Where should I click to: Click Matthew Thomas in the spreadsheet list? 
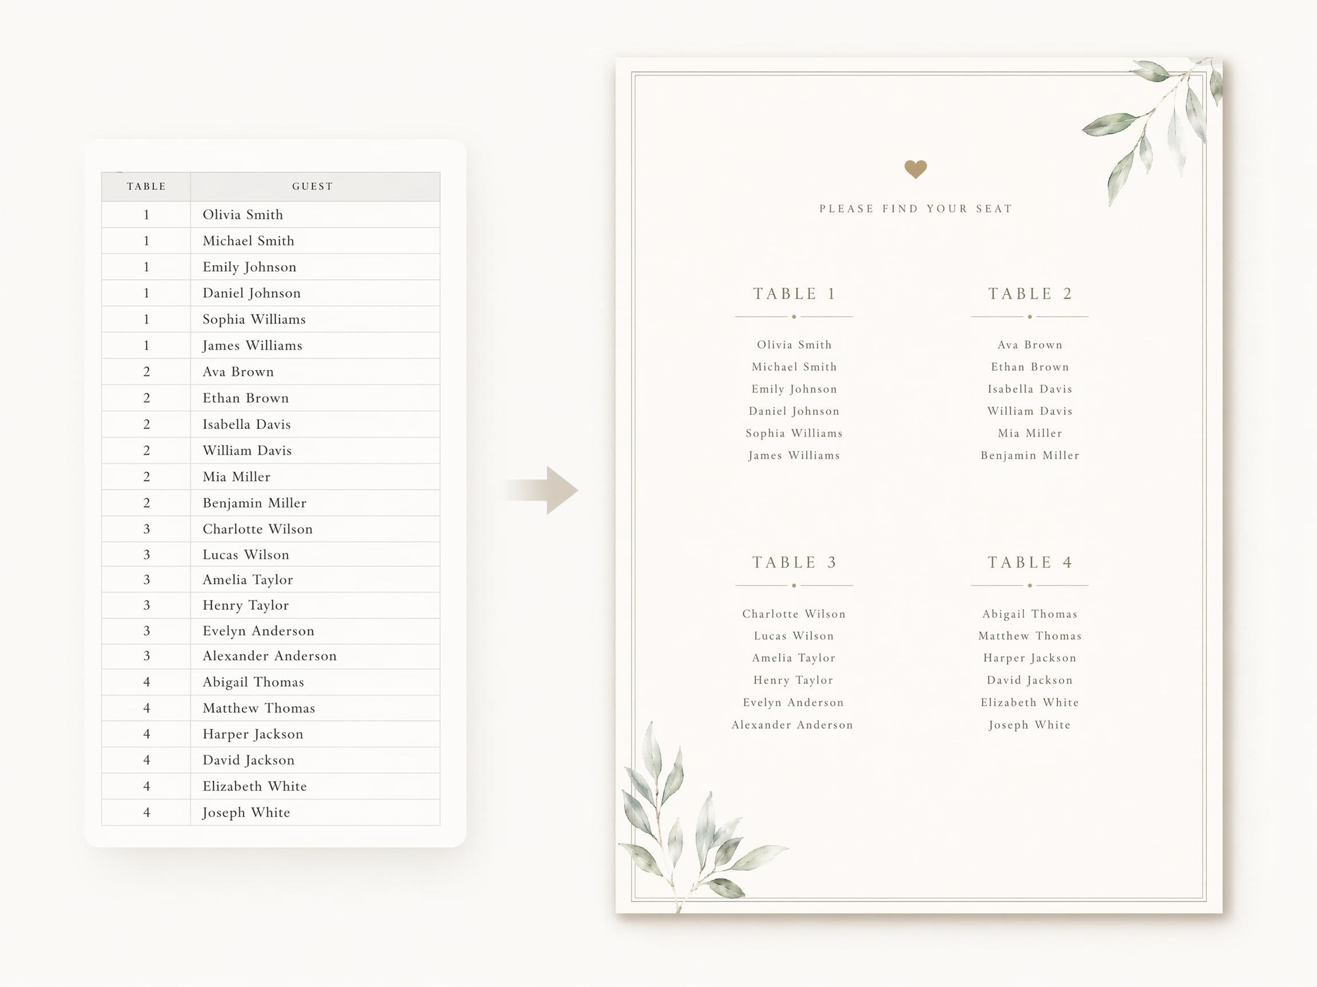(x=259, y=707)
